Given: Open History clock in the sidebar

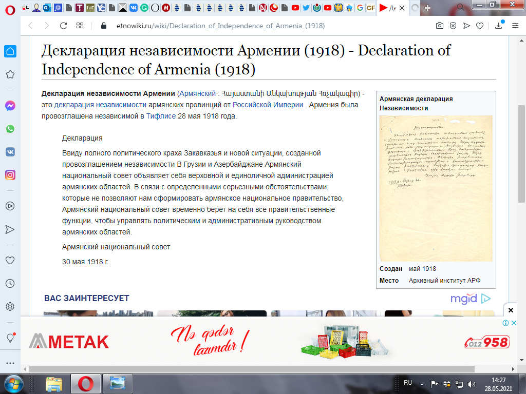Looking at the screenshot, I should pyautogui.click(x=10, y=283).
